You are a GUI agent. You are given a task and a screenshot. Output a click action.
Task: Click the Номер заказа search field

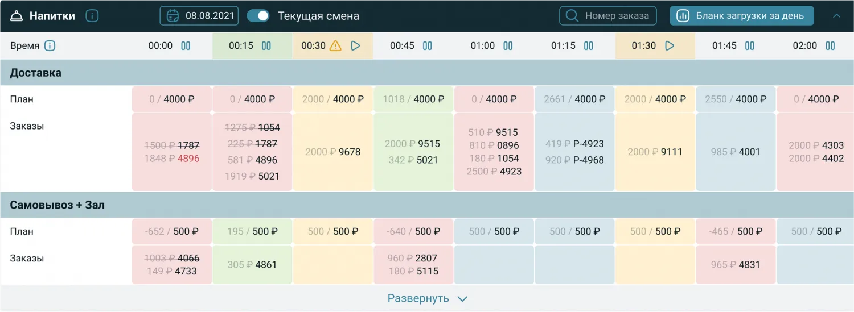608,16
